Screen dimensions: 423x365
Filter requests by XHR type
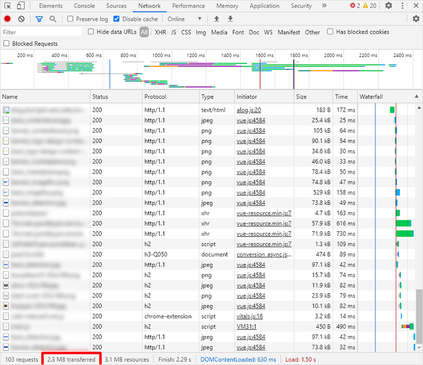point(160,32)
